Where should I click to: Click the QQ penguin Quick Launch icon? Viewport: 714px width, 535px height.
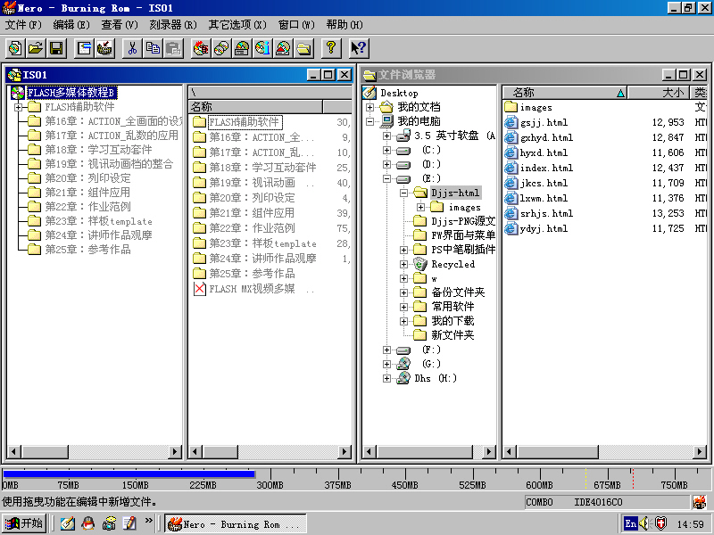click(x=87, y=523)
